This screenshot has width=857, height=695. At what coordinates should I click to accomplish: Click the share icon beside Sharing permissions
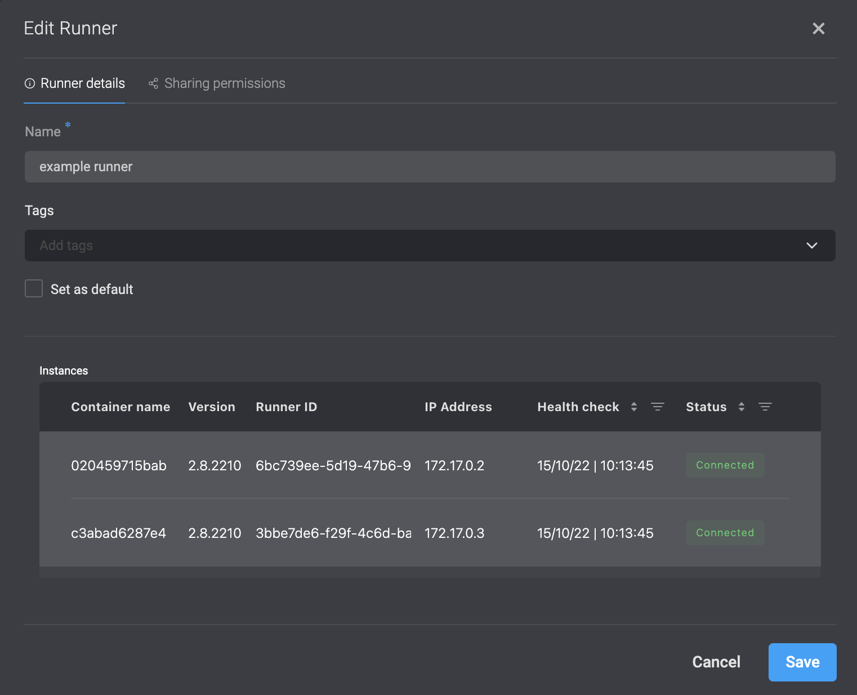point(153,83)
